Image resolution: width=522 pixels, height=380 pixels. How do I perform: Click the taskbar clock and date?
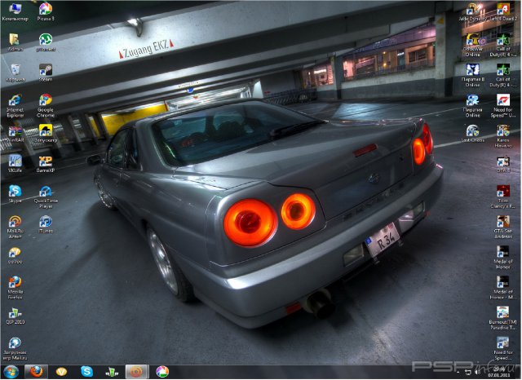point(499,372)
